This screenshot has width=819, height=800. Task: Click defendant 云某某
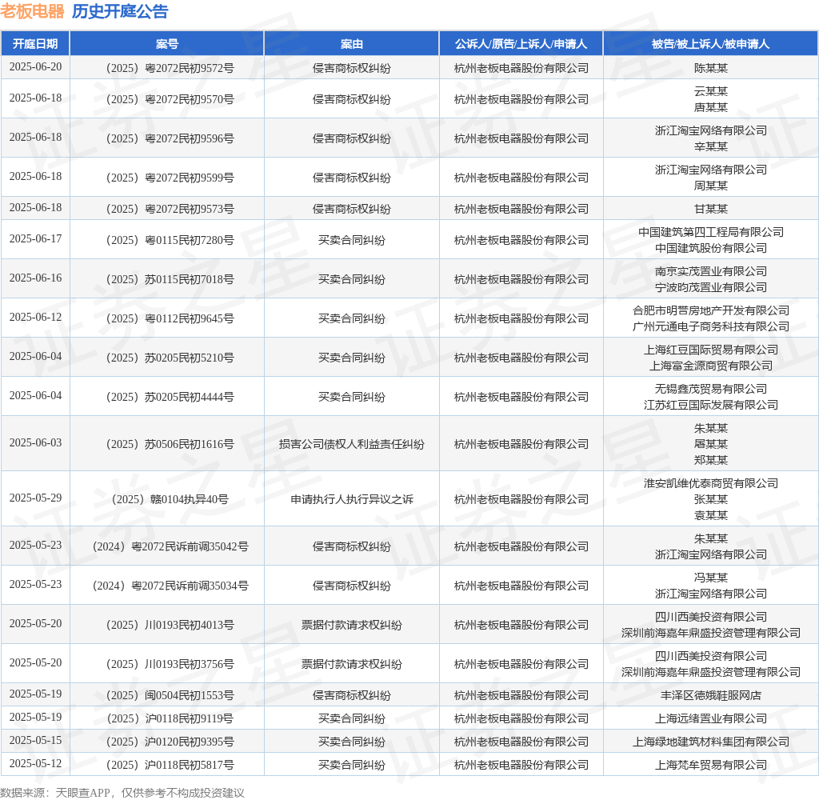[711, 91]
